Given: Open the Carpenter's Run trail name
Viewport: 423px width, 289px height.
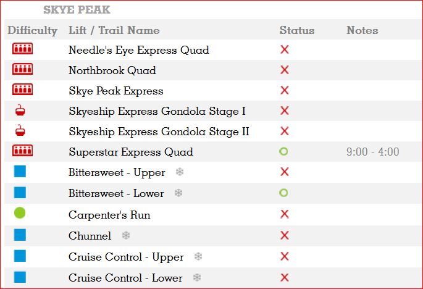Looking at the screenshot, I should pos(109,215).
